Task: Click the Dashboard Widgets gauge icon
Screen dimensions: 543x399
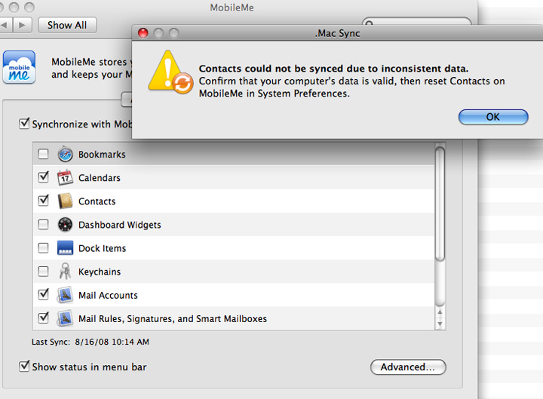Action: point(65,225)
